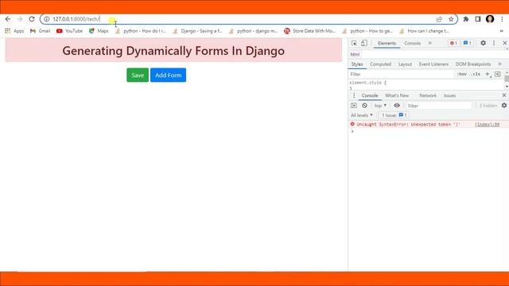Viewport: 509px width, 286px height.
Task: Open Chrome's three-dot menu
Action: (502, 19)
